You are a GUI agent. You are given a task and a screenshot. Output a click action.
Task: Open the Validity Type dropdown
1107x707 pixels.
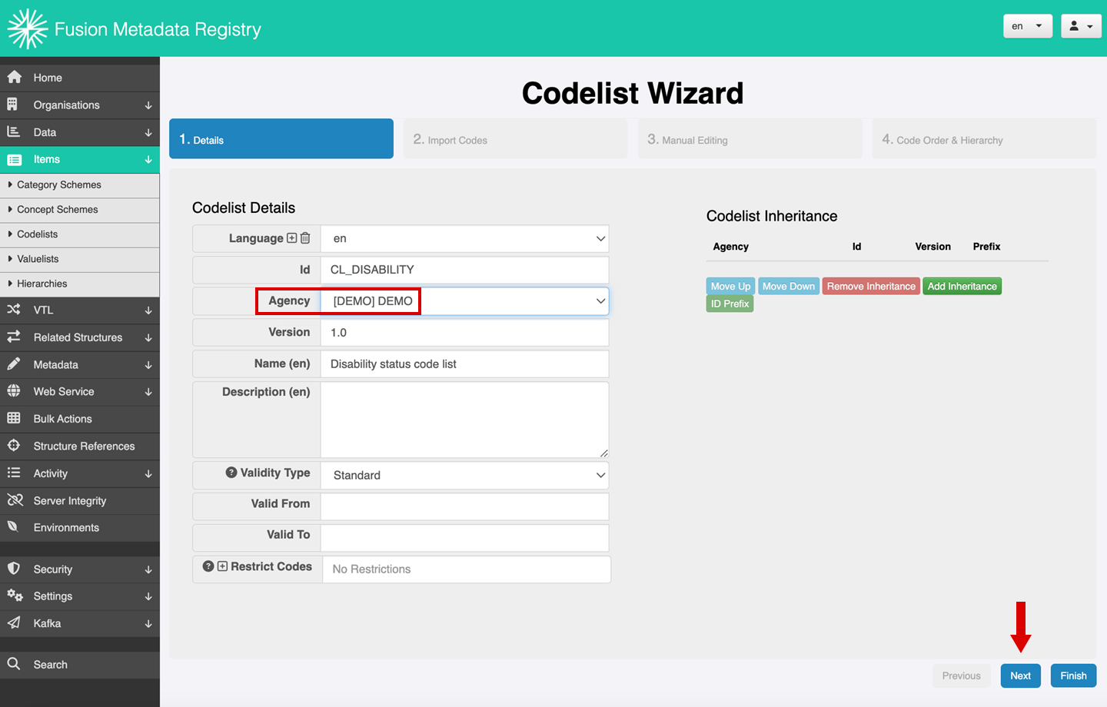coord(464,476)
